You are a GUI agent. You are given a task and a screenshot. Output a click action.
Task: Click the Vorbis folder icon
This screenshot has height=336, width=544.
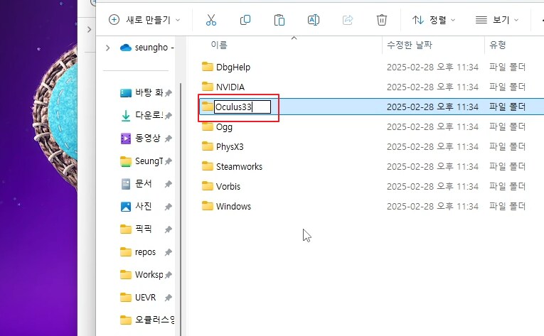(x=208, y=186)
